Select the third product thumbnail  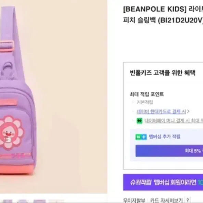tap(39, 201)
